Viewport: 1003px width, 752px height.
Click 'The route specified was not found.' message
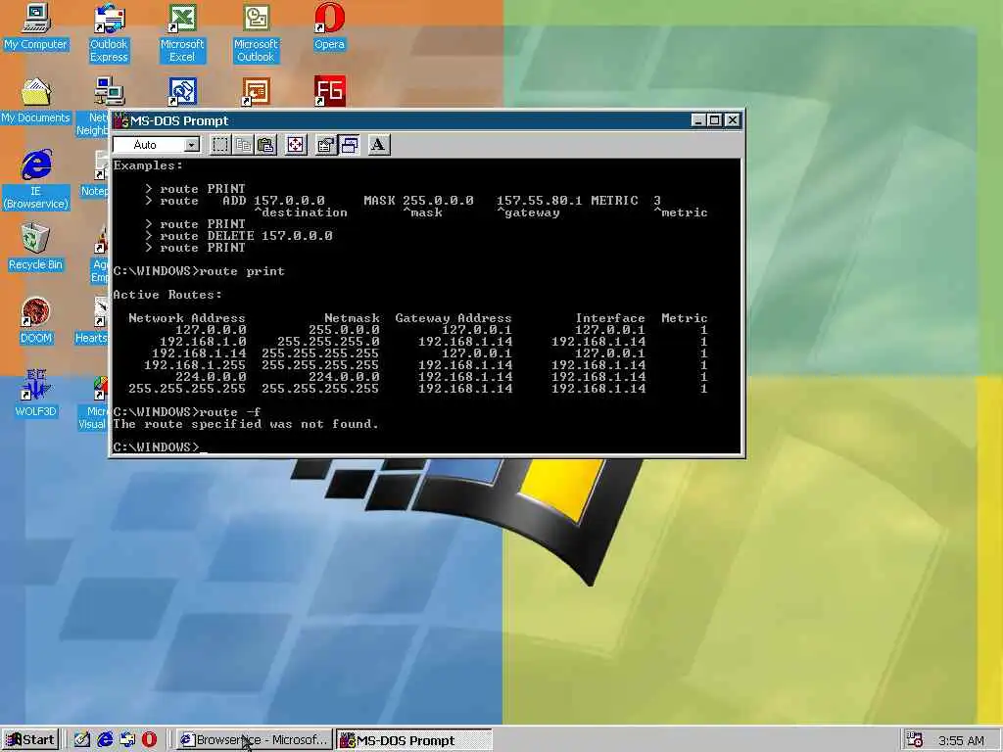(246, 424)
